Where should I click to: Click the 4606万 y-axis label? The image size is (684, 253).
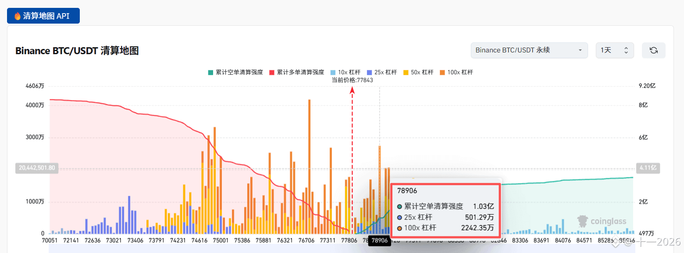(x=35, y=86)
